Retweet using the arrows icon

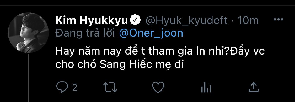pos(110,88)
